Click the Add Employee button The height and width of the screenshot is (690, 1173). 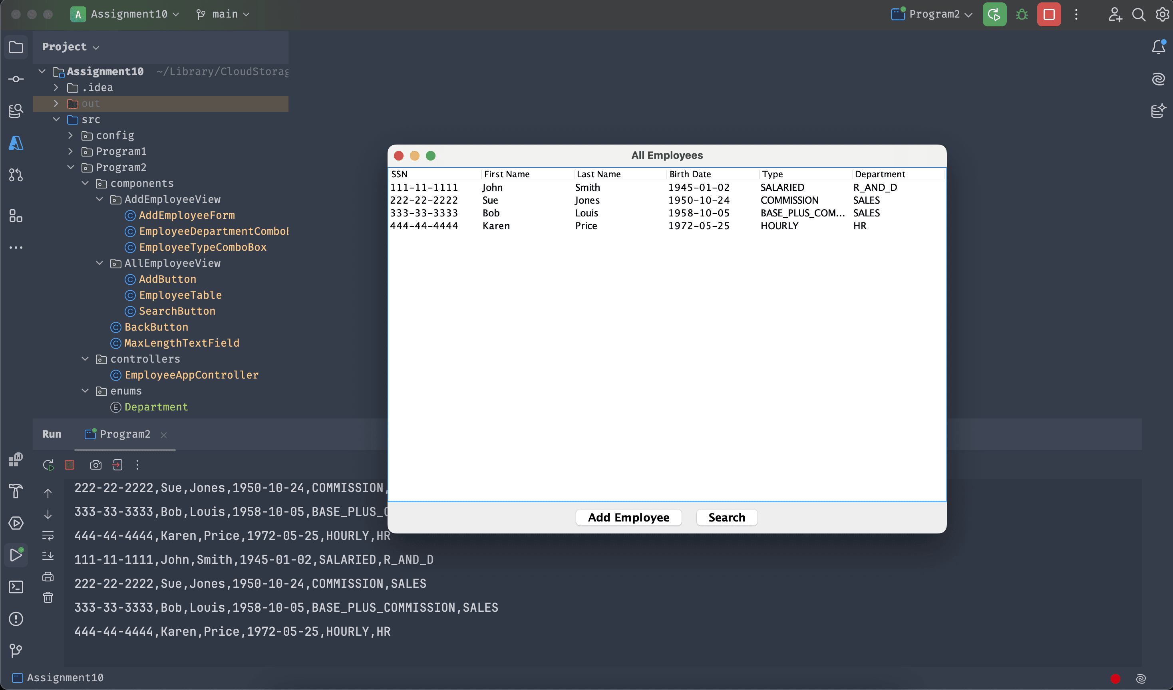tap(628, 517)
